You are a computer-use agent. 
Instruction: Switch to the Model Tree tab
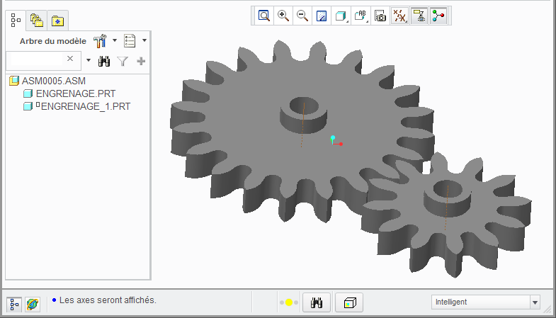16,21
